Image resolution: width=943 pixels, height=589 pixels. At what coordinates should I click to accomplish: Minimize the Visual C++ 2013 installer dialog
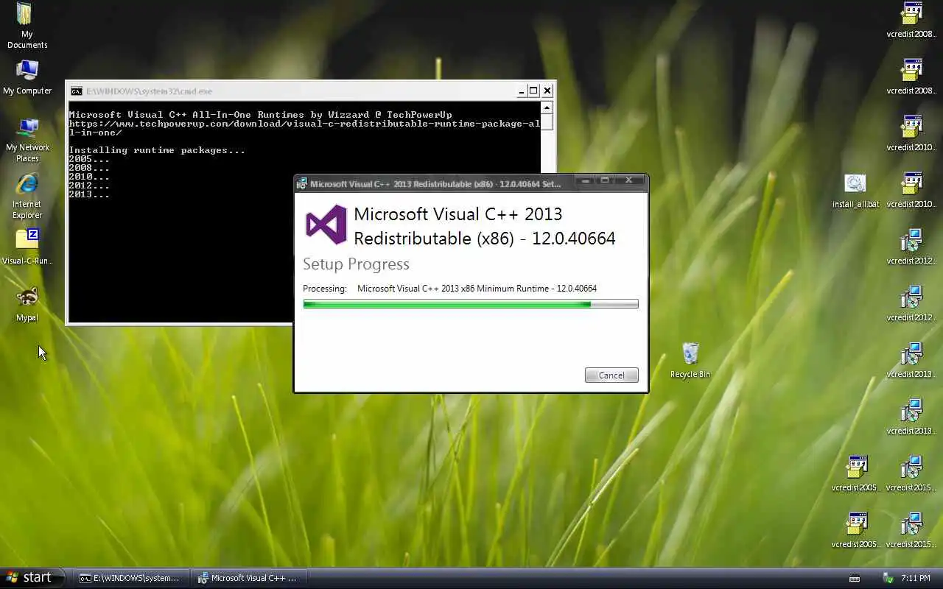pos(586,180)
